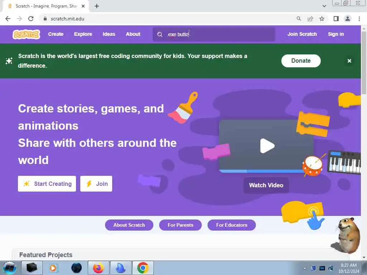Open the tab search chevron dropdown
Image resolution: width=367 pixels, height=275 pixels.
tap(324, 6)
